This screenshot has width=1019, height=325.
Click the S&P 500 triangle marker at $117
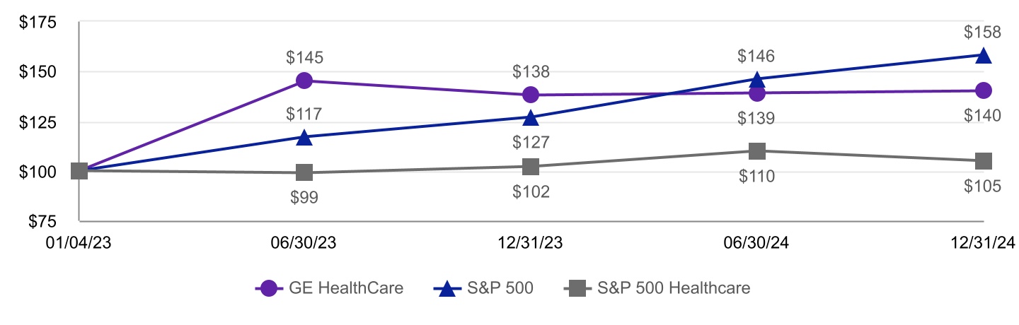[x=304, y=138]
